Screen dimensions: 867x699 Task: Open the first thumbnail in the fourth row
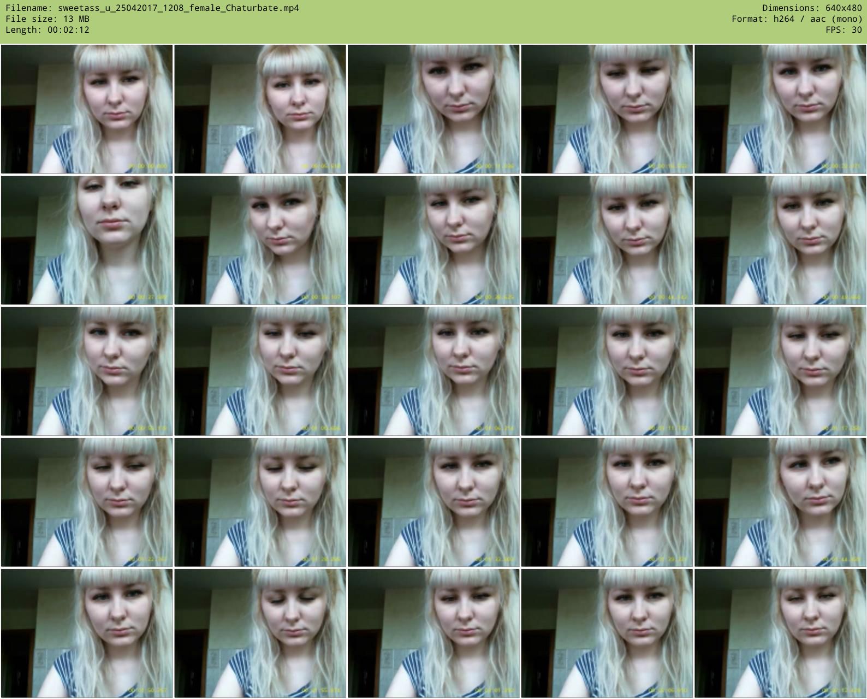point(87,502)
